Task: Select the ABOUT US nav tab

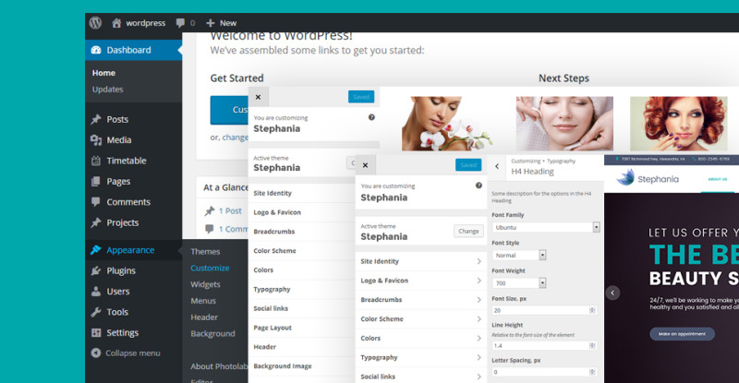Action: 718,179
